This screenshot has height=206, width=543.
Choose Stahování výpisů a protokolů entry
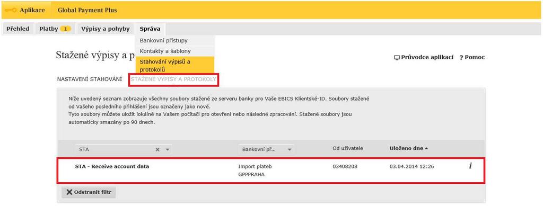click(x=175, y=66)
